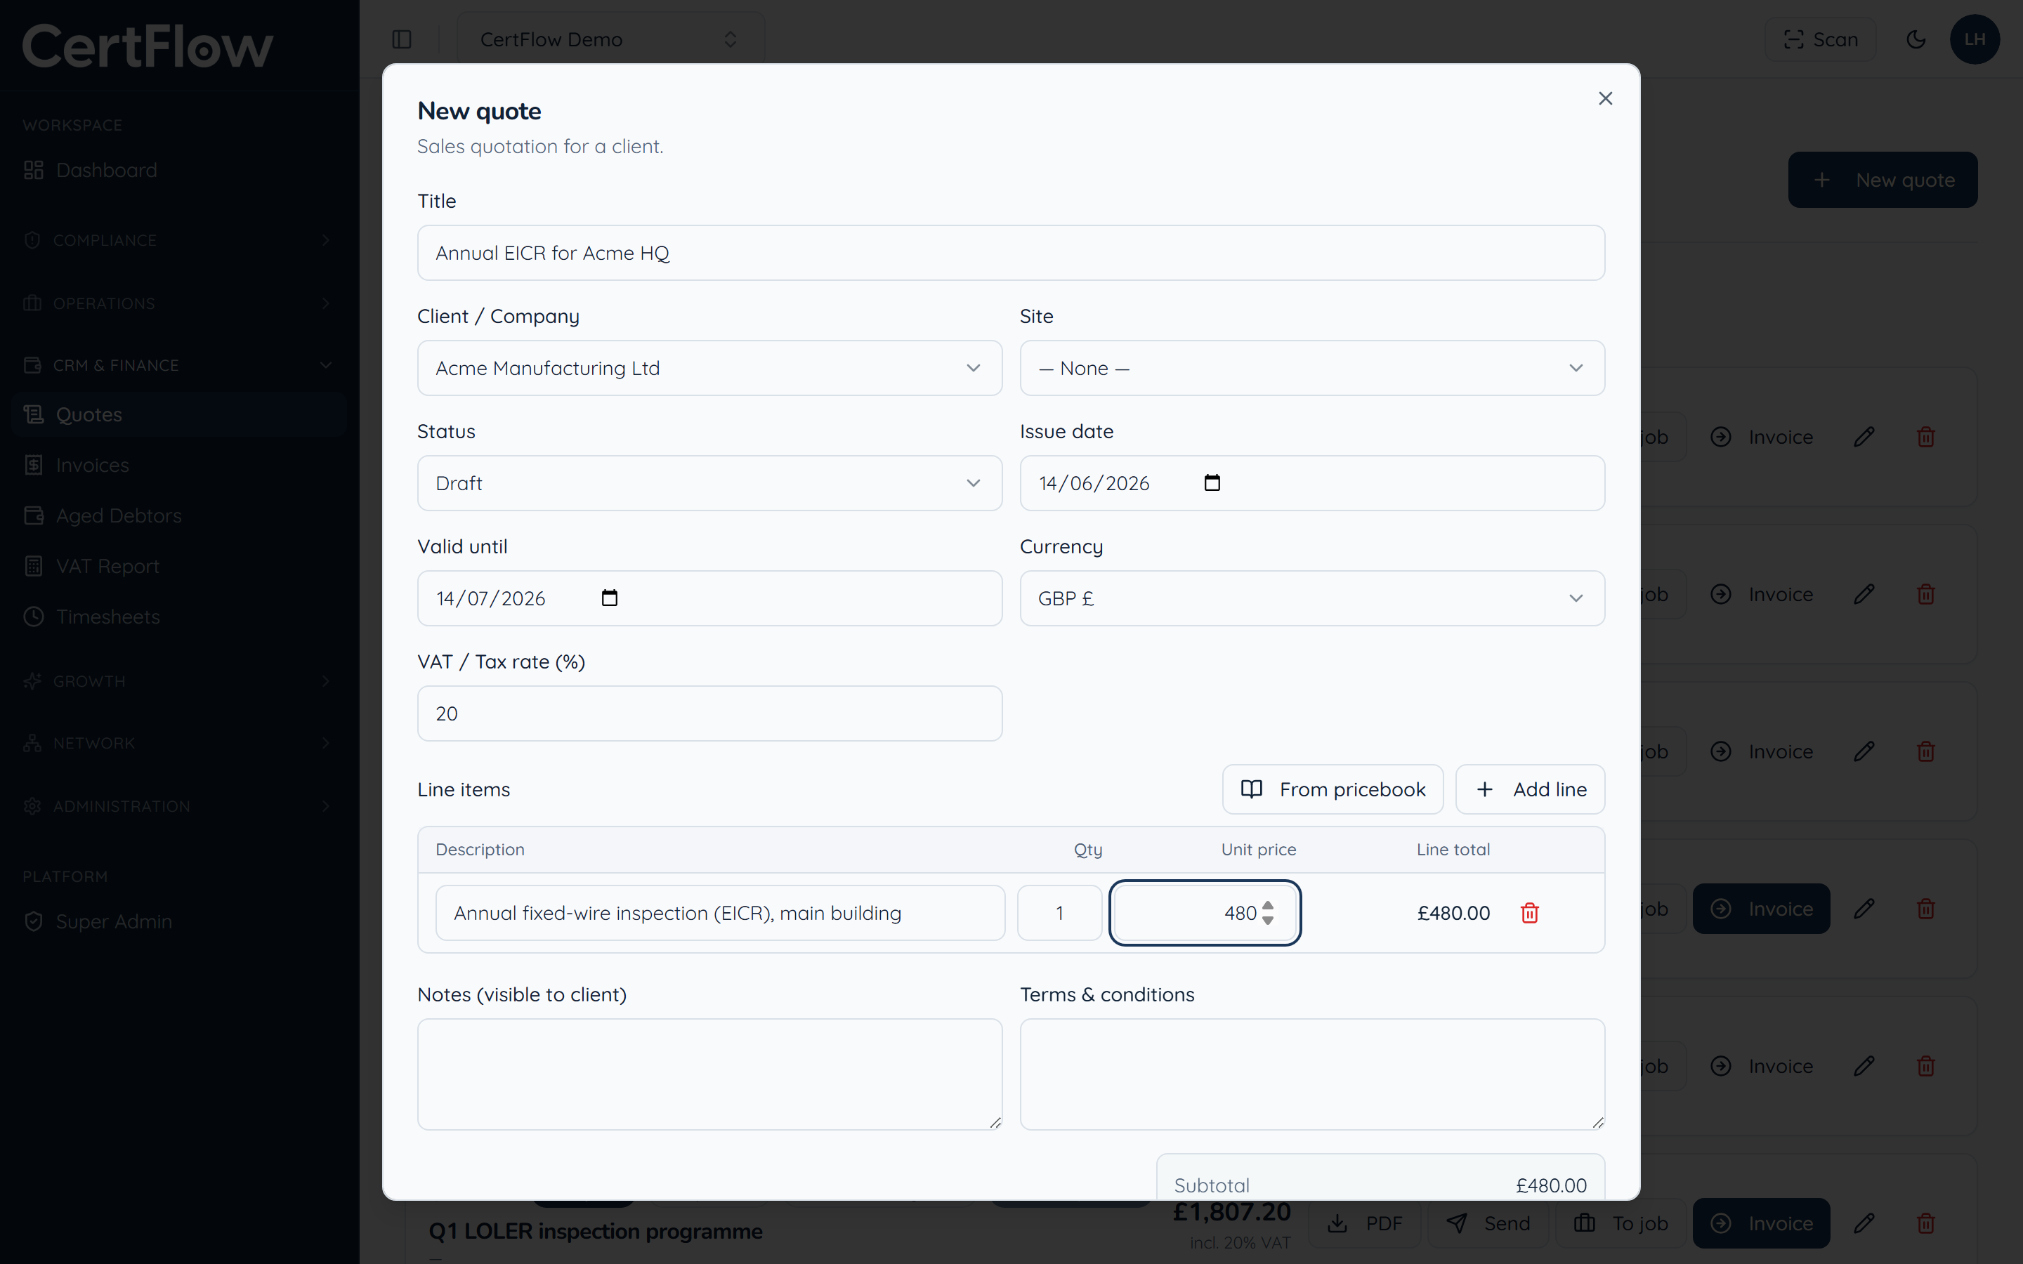Screen dimensions: 2023x1264
Task: Expand the Growth sidebar section
Action: tap(179, 681)
